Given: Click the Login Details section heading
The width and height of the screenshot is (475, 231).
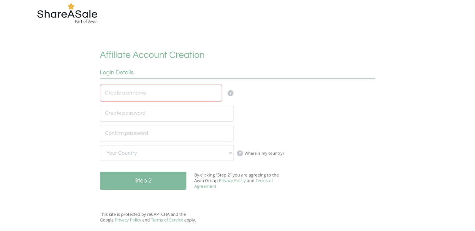Looking at the screenshot, I should [x=117, y=73].
